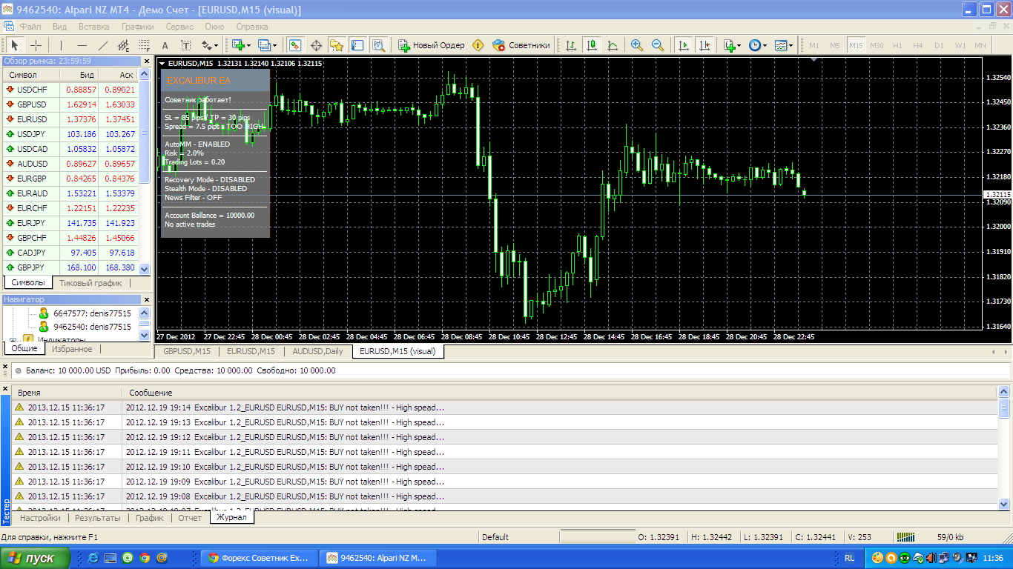Close the Market Watch panel

point(145,61)
